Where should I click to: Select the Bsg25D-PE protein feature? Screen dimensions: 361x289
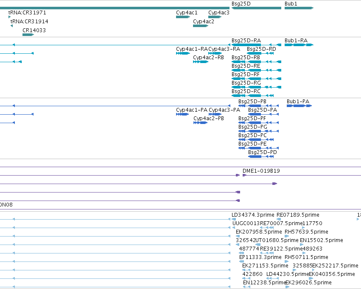click(x=258, y=148)
